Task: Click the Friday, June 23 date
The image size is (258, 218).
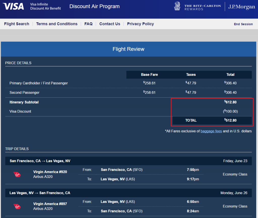Action: click(x=235, y=161)
